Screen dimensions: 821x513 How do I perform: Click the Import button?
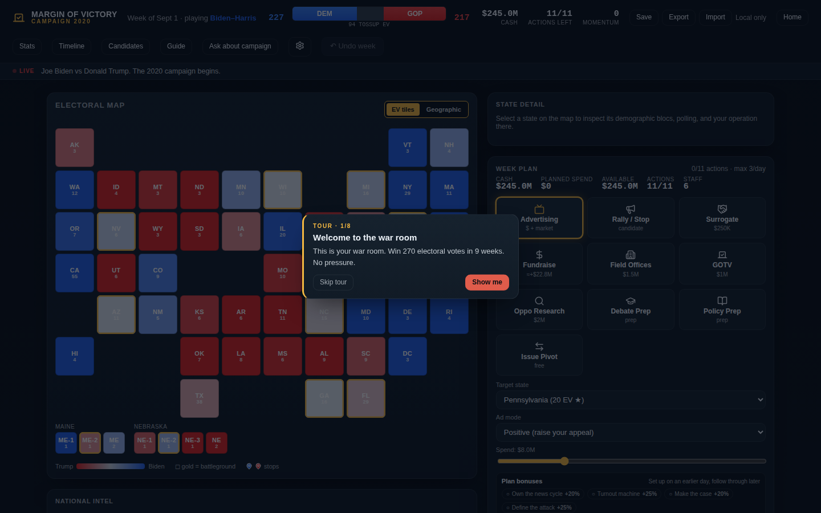pyautogui.click(x=715, y=17)
